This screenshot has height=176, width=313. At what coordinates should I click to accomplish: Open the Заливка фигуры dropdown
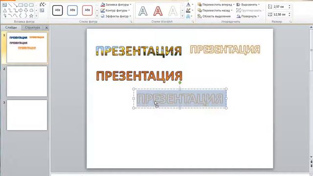coord(116,4)
